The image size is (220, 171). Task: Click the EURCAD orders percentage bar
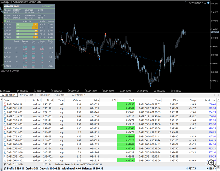[x=27, y=31]
